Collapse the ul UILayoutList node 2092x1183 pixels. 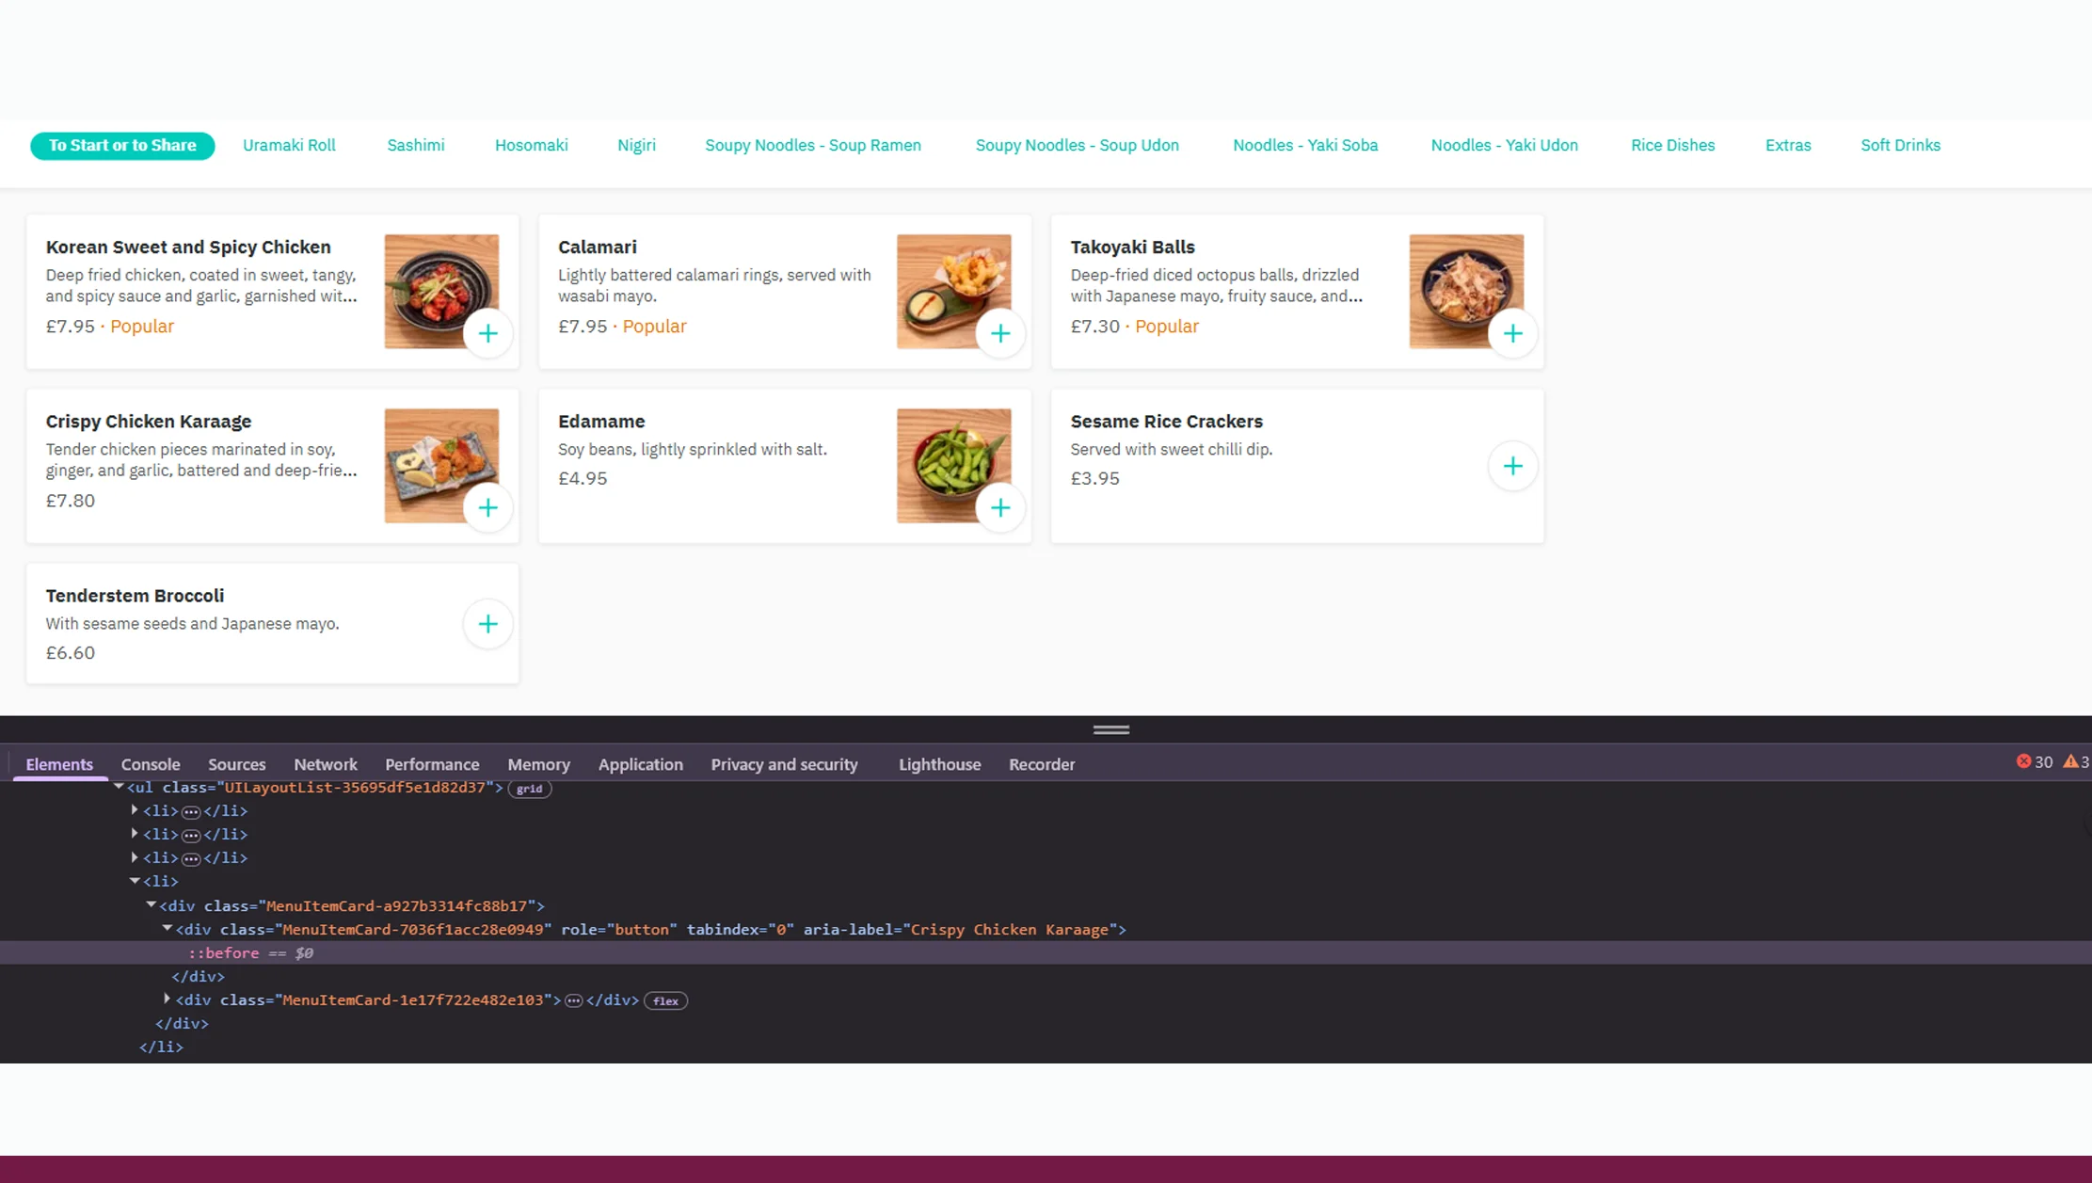[x=119, y=787]
